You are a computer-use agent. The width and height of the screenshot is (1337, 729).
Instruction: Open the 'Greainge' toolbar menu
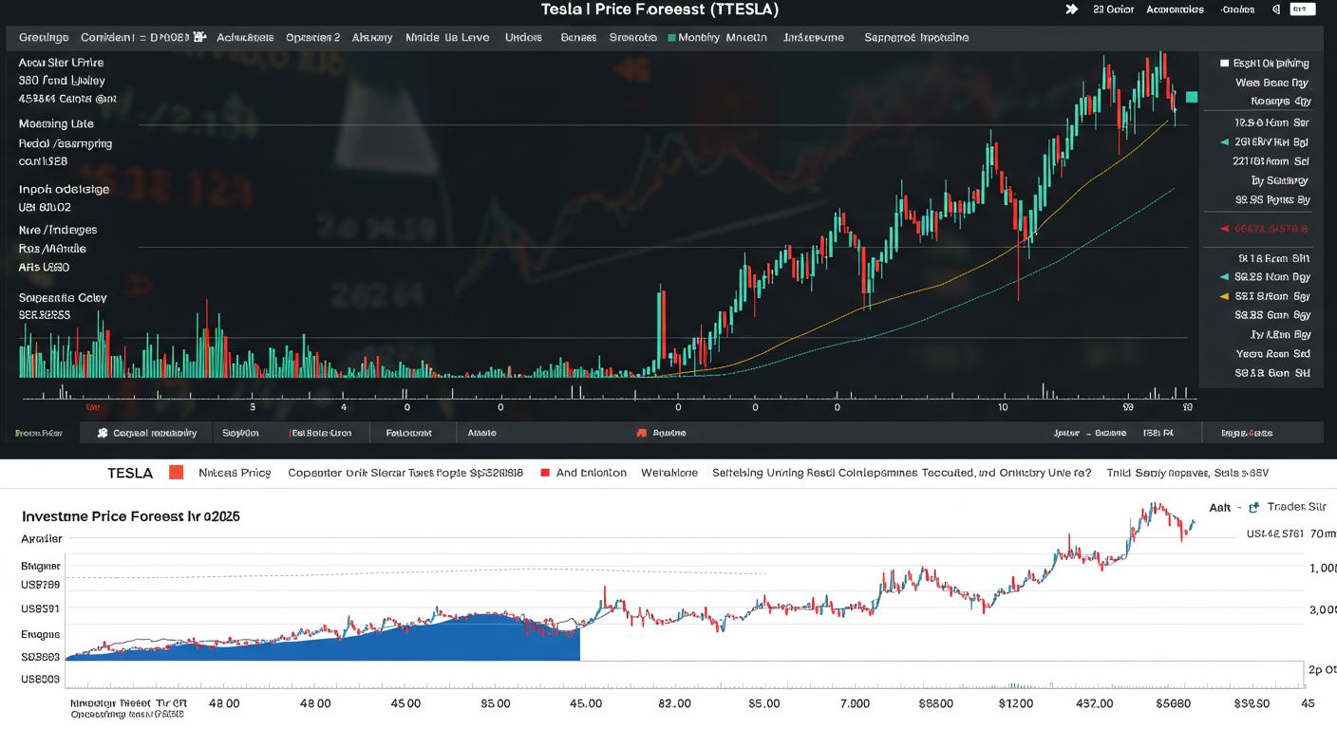(44, 38)
